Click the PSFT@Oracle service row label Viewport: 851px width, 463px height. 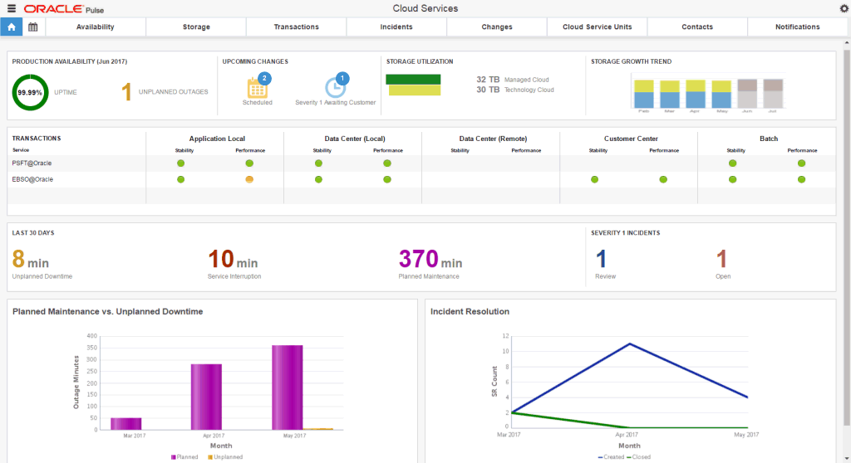click(32, 163)
